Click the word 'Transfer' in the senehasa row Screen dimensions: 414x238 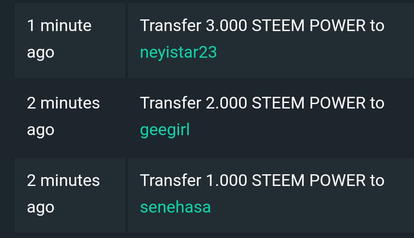(171, 180)
